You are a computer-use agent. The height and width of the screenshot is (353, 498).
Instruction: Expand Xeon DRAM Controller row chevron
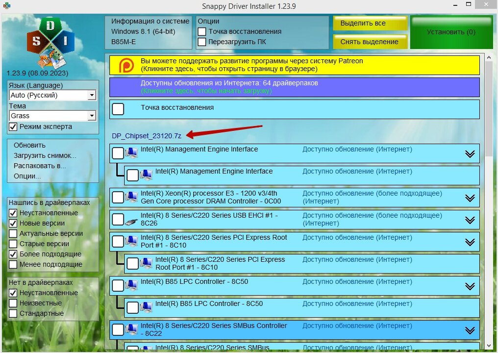click(470, 198)
